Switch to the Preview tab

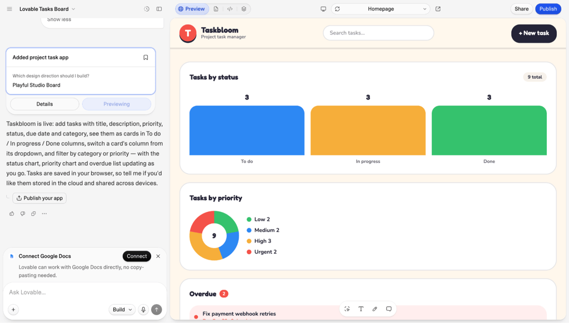(x=192, y=9)
